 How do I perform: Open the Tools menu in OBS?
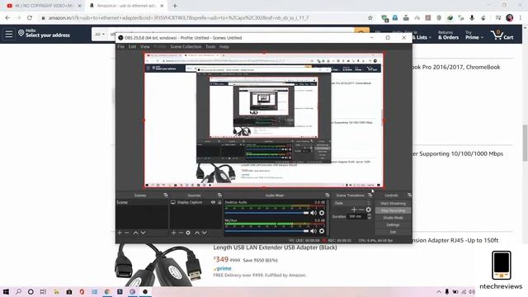210,47
